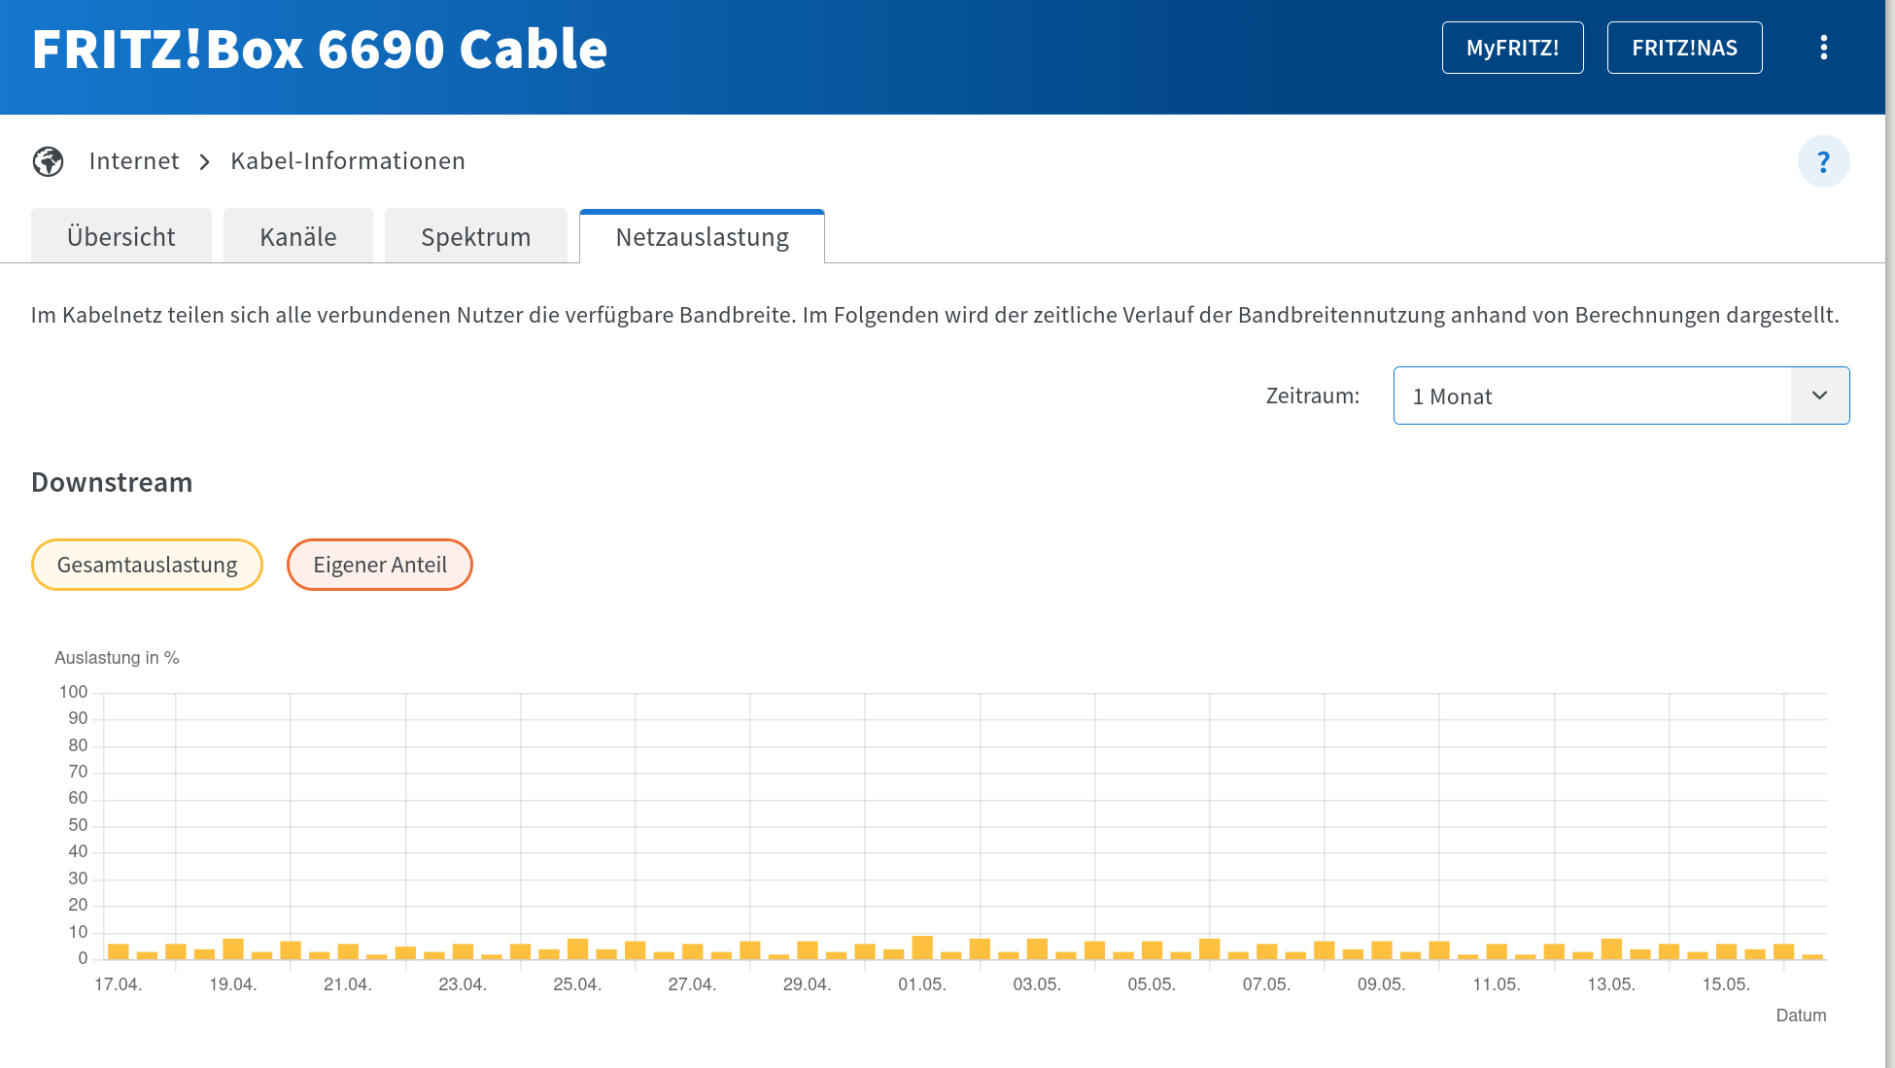Click the Kabel-Informationen breadcrumb
This screenshot has height=1068, width=1895.
click(x=348, y=161)
